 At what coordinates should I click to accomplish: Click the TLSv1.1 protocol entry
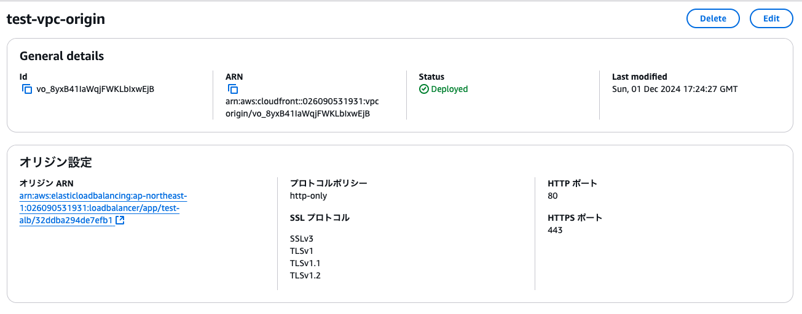click(305, 263)
